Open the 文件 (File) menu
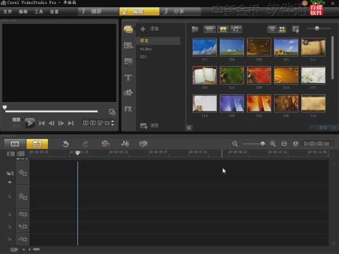 [x=7, y=11]
